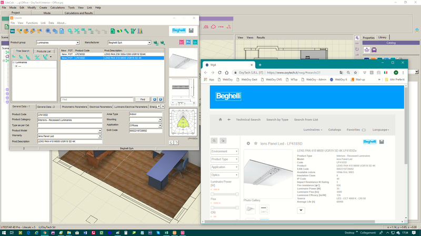Switch to Photometric Parameters tab
The image size is (421, 236).
(x=74, y=107)
